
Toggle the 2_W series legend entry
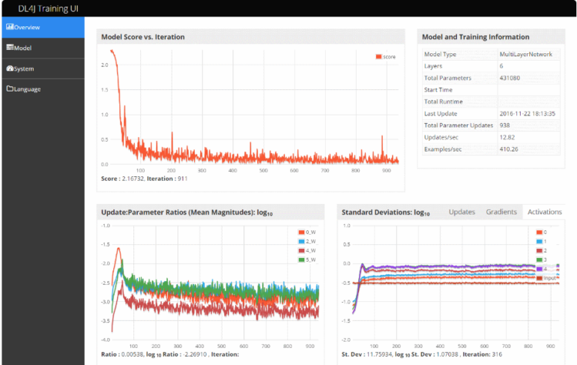coord(307,241)
